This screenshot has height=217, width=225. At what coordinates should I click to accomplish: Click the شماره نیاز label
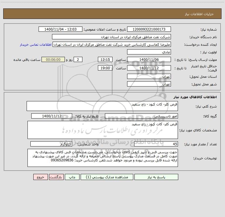pos(209,30)
